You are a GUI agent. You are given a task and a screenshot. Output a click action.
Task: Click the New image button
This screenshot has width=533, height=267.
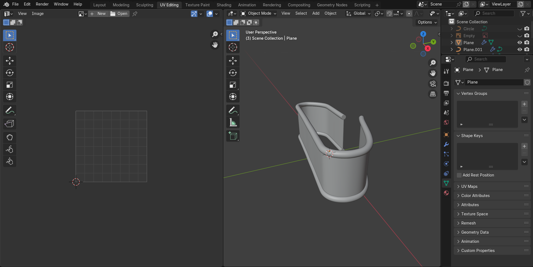(x=98, y=14)
